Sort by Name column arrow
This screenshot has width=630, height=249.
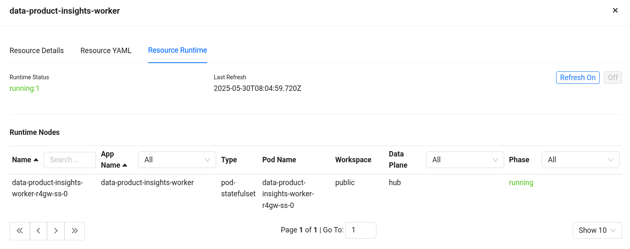pyautogui.click(x=36, y=160)
